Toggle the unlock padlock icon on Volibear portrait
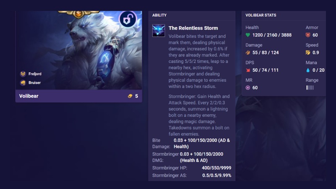The image size is (336, 189). pyautogui.click(x=128, y=19)
